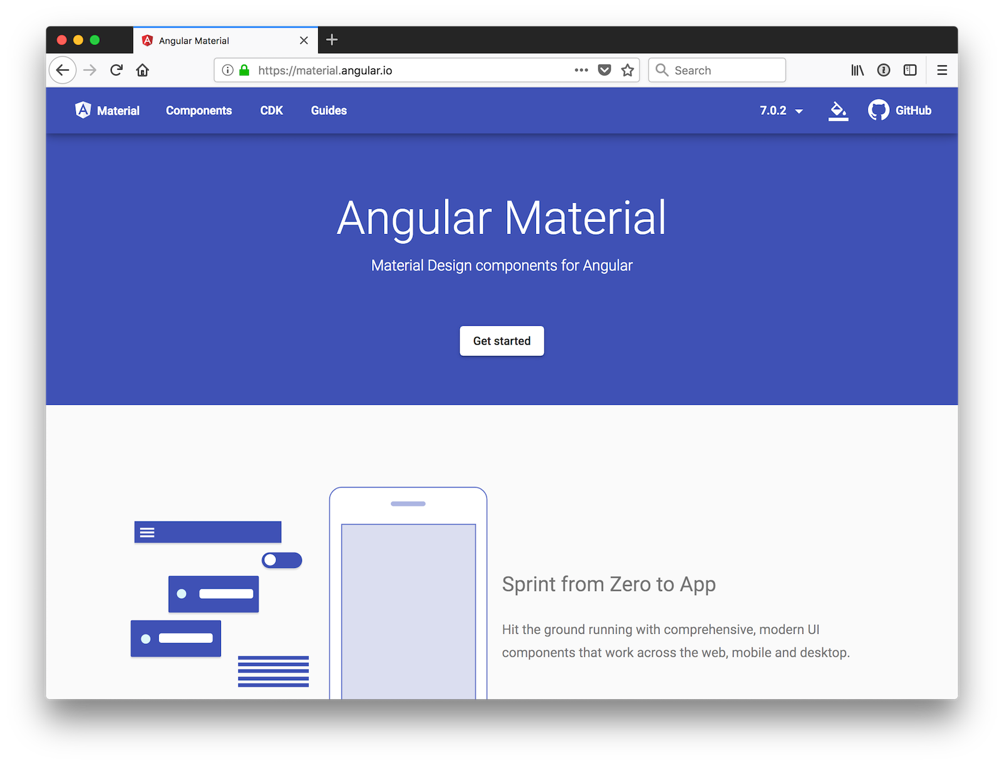This screenshot has width=1004, height=765.
Task: Open the GitHub repository link
Action: click(x=899, y=110)
